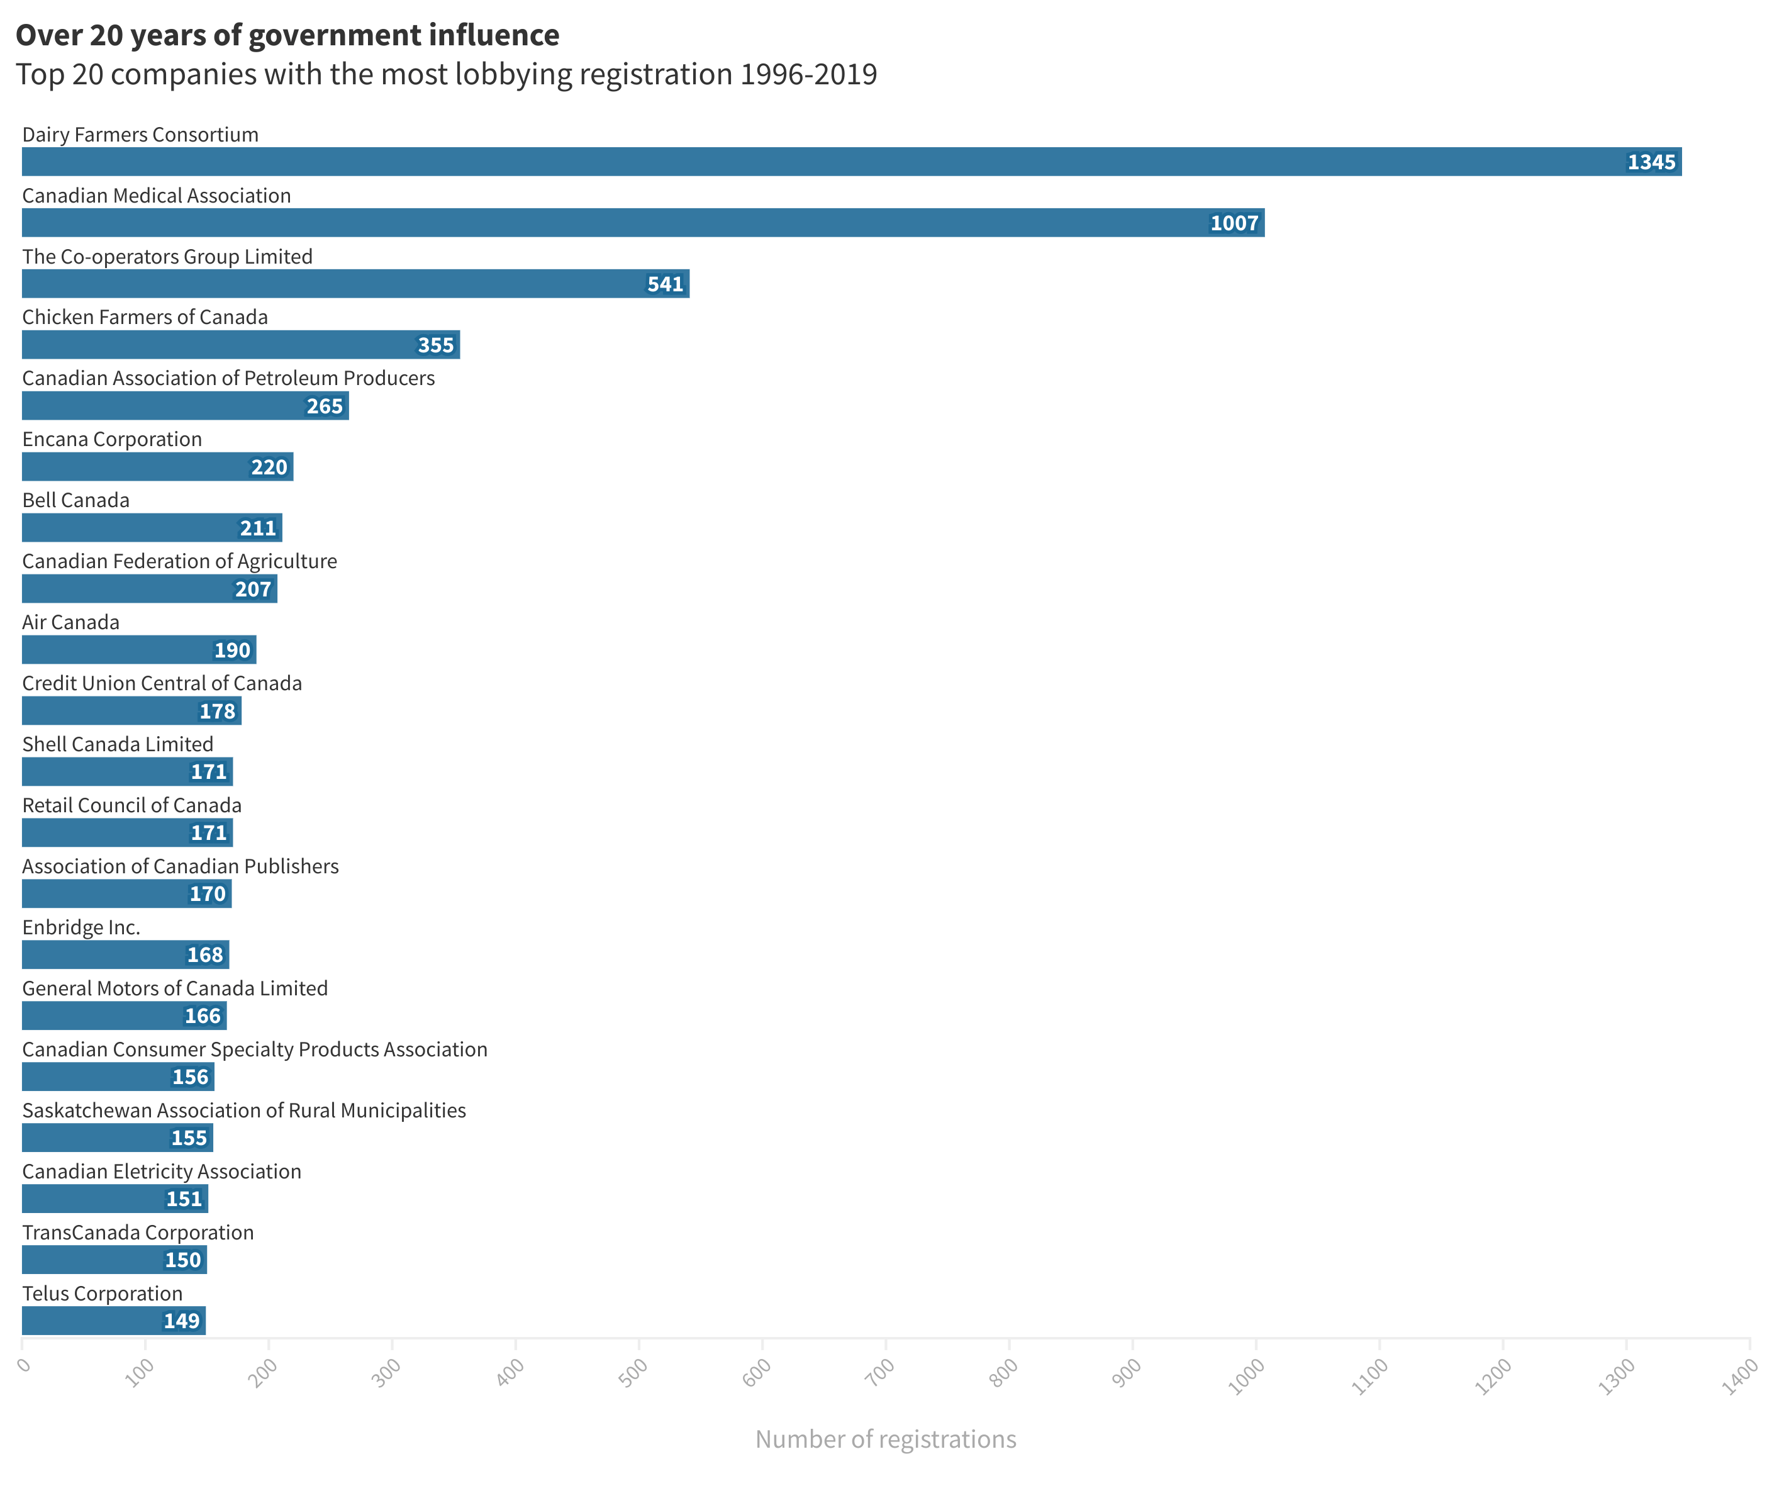Click Credit Union Central of Canada label
Screen dimensions: 1789x1510
click(x=162, y=683)
